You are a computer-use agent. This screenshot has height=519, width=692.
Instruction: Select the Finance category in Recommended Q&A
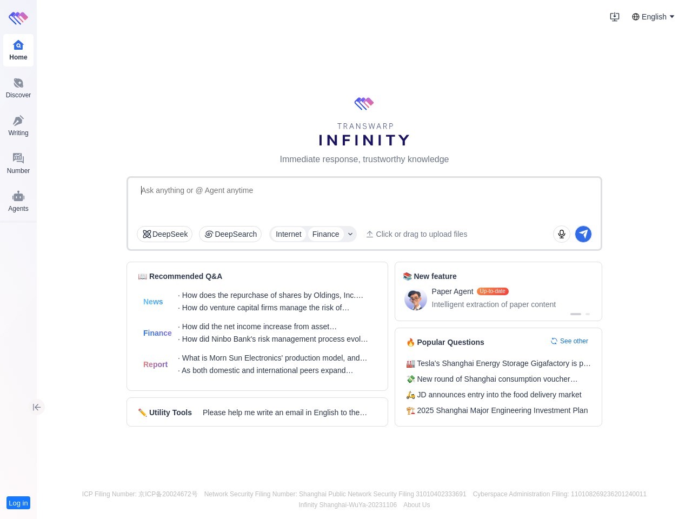(x=157, y=333)
